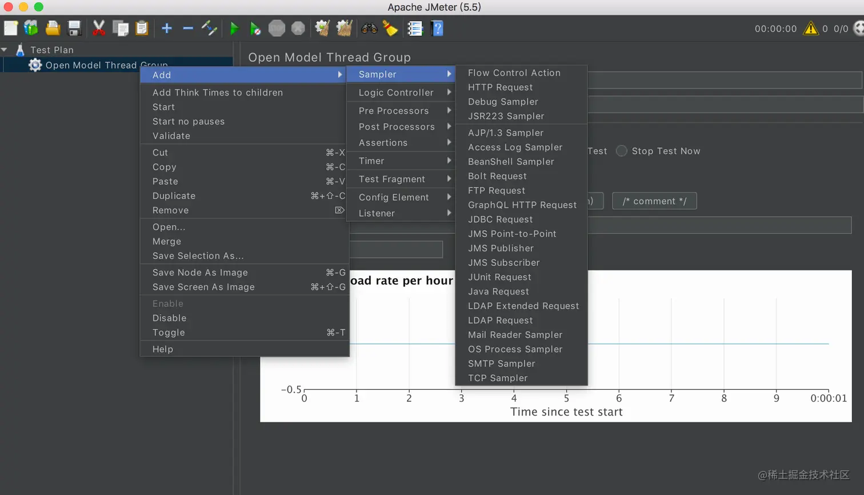Viewport: 864px width, 495px height.
Task: Click Duplicate in context menu
Action: point(245,196)
